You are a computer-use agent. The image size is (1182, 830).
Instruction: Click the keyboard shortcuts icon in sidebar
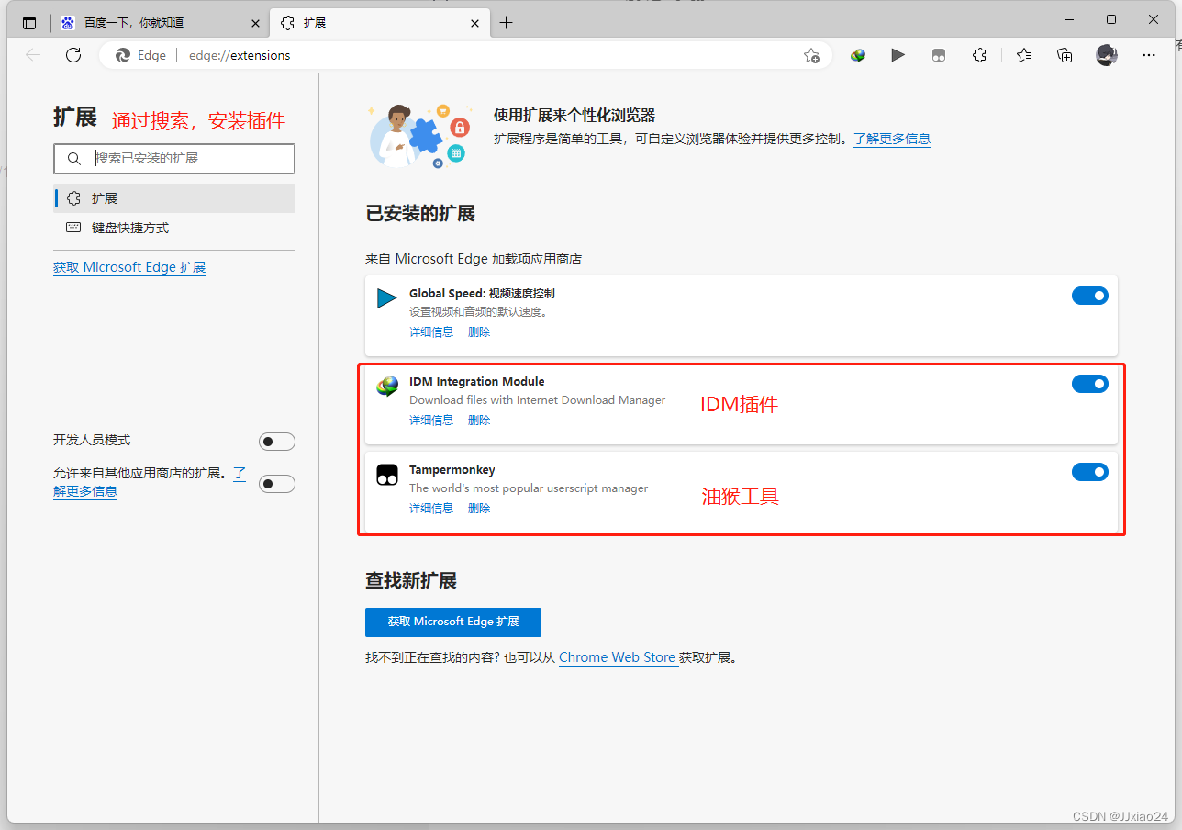[x=73, y=228]
